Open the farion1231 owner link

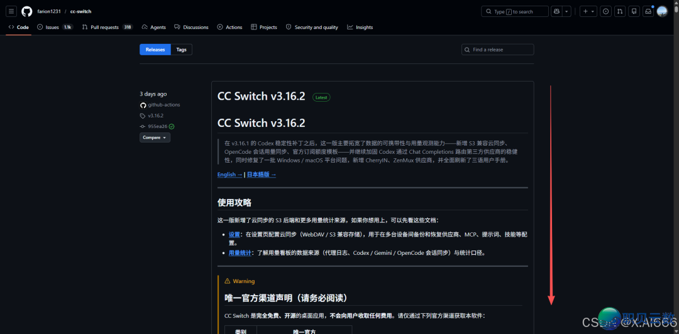coord(50,12)
